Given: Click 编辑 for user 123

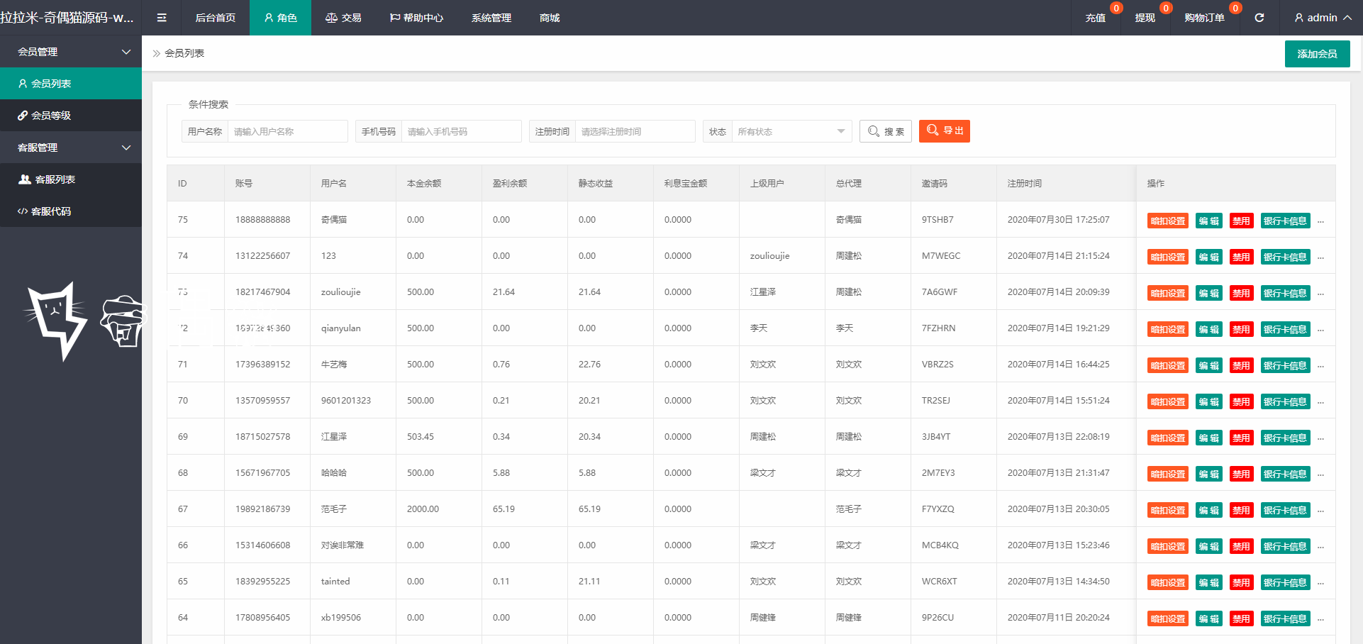Looking at the screenshot, I should pos(1209,257).
